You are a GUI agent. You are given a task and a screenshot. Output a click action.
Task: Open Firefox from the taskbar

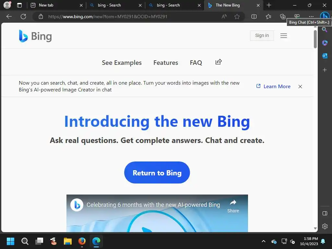pyautogui.click(x=82, y=241)
